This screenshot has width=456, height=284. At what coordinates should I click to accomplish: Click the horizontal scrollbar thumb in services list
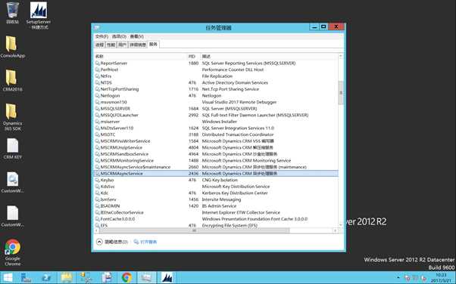(x=194, y=230)
